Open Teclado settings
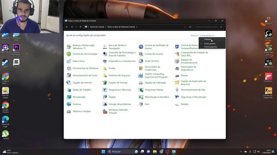 tap(182, 104)
